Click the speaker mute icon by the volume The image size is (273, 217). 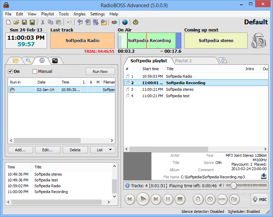(x=221, y=186)
